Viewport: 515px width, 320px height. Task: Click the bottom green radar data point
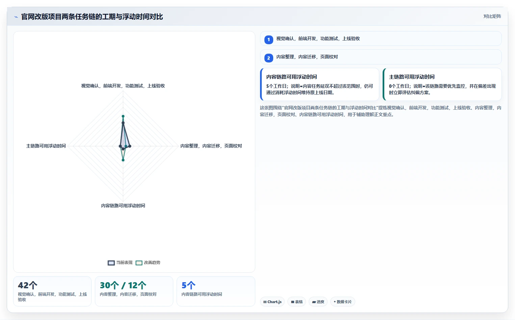coord(123,160)
